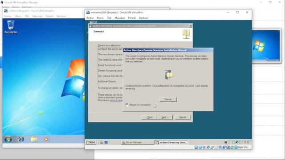285x160 pixels.
Task: Click the server book animation icon
Action: pyautogui.click(x=169, y=74)
